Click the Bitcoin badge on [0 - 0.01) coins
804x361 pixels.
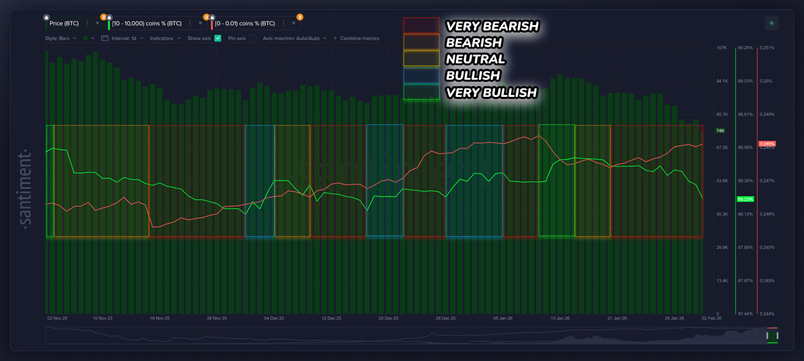299,17
